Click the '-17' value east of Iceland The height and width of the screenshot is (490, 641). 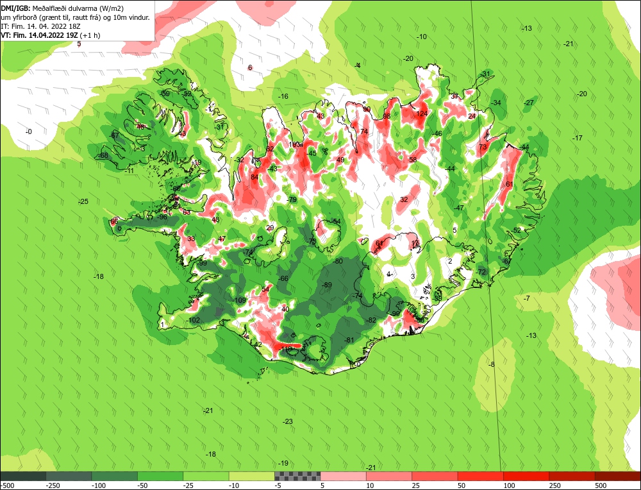pyautogui.click(x=578, y=138)
